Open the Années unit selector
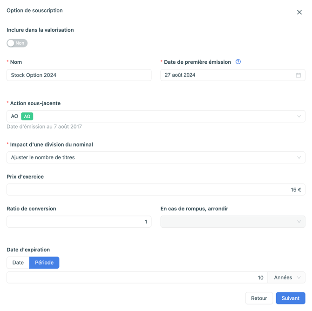 pyautogui.click(x=286, y=277)
